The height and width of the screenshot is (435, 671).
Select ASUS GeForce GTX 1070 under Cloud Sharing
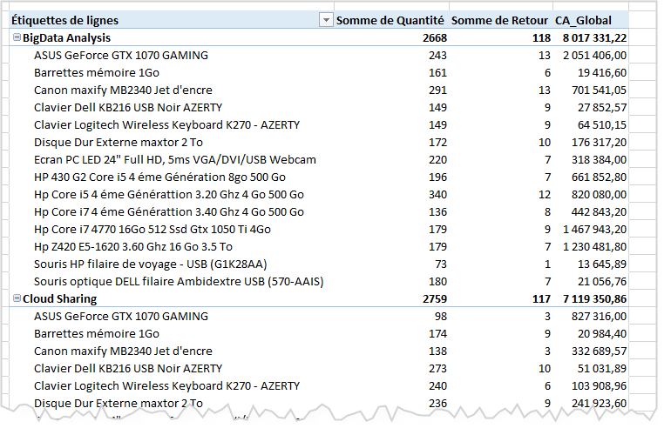(x=121, y=316)
